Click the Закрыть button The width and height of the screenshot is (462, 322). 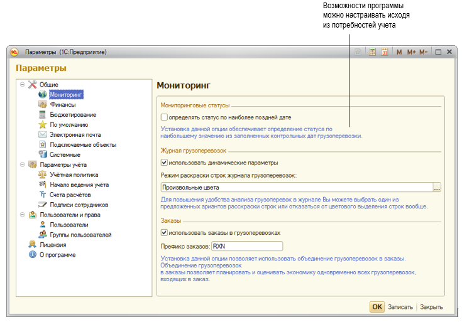(431, 307)
